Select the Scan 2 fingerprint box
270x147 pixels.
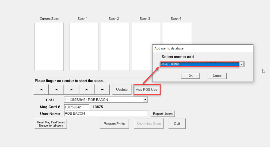(x=115, y=47)
